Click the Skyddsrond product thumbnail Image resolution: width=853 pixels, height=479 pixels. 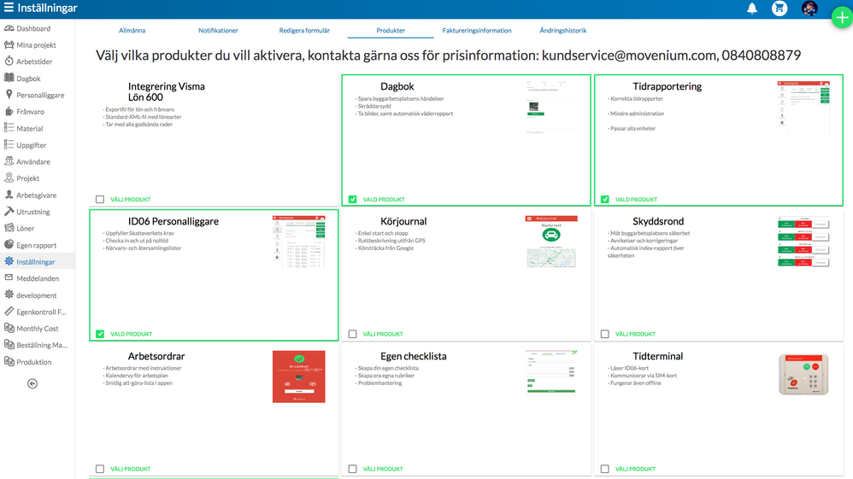point(803,242)
